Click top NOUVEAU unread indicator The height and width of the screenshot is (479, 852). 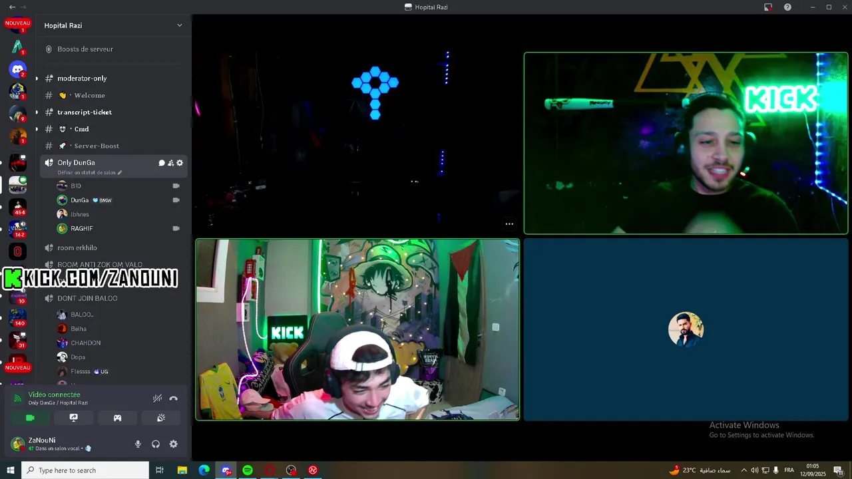pos(18,23)
